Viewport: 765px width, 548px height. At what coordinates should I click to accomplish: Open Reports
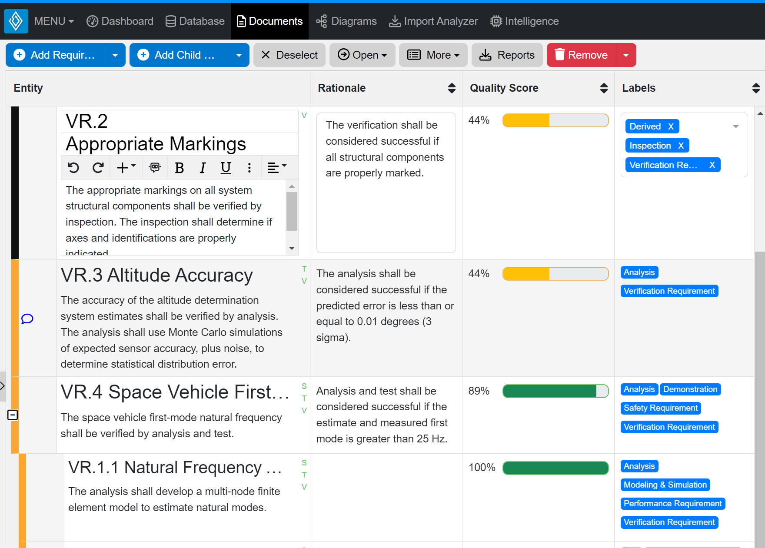pyautogui.click(x=507, y=55)
